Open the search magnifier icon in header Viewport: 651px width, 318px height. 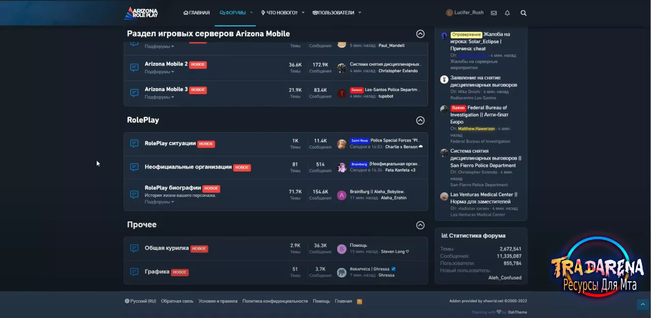coord(523,13)
